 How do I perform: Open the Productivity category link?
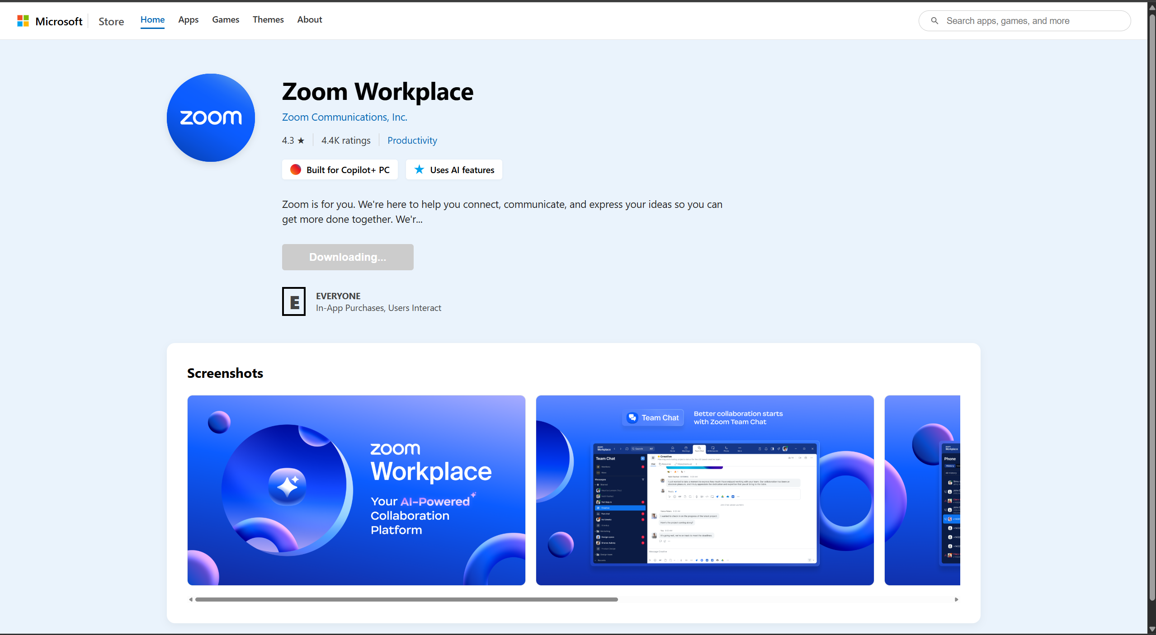[x=412, y=141]
